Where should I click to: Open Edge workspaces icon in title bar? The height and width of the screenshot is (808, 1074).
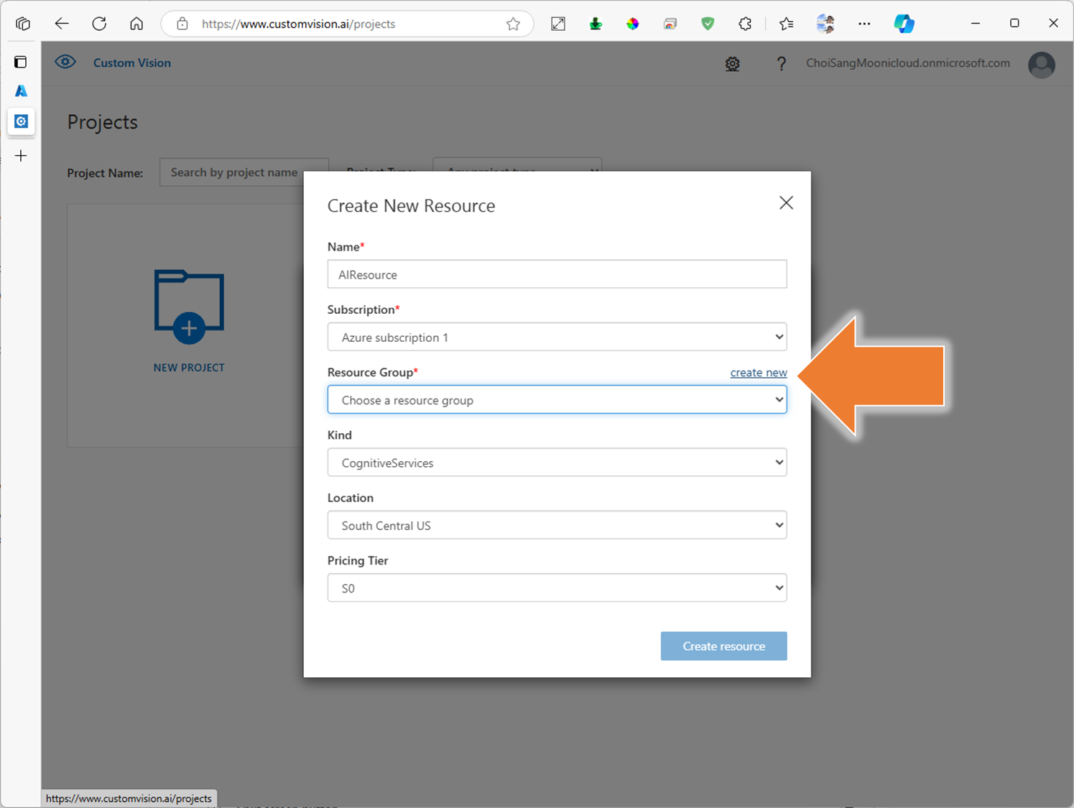(x=23, y=24)
